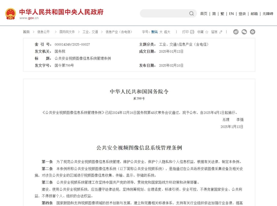The image size is (277, 206).
Task: Select 超大 font size
Action: pyautogui.click(x=167, y=32)
